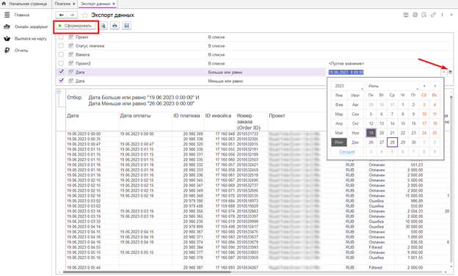
Task: Click the header print-style round icon
Action: 415,15
